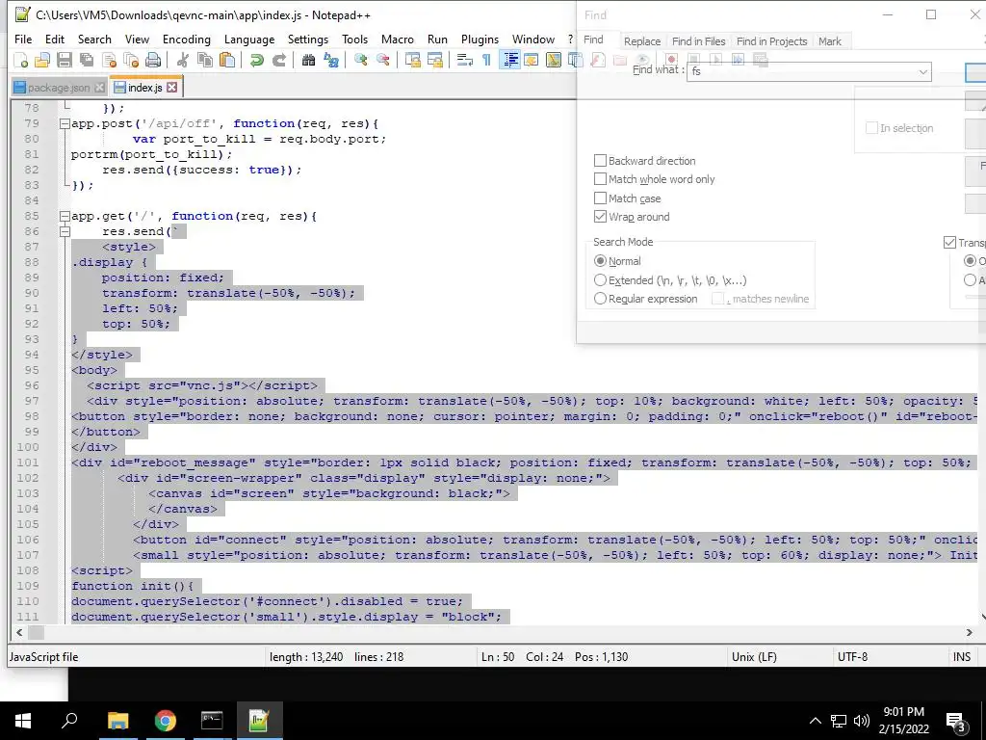Uncheck the Wrap around option
Image resolution: width=986 pixels, height=740 pixels.
point(600,217)
